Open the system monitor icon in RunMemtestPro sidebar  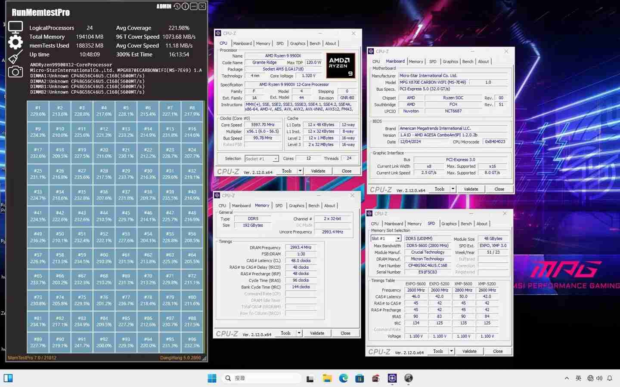tap(15, 26)
